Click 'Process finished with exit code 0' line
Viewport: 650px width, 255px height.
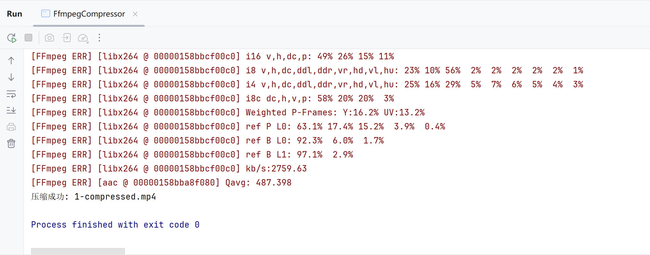(115, 225)
